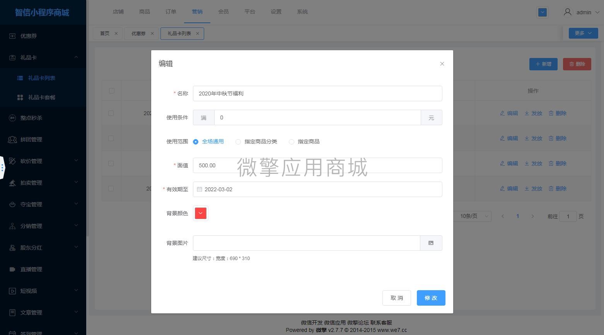Open the 会员 top menu
604x335 pixels.
[x=224, y=12]
